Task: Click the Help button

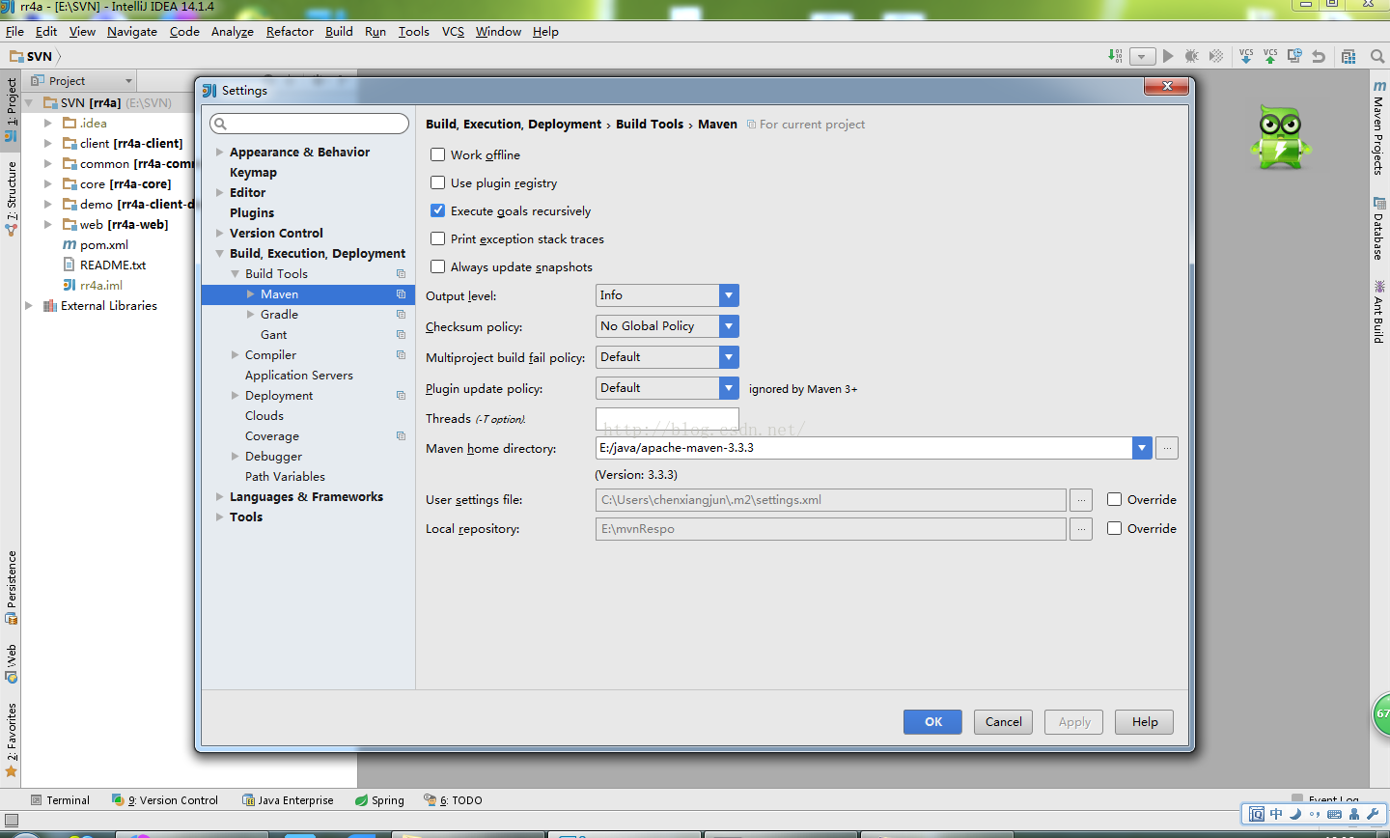Action: 1145,722
